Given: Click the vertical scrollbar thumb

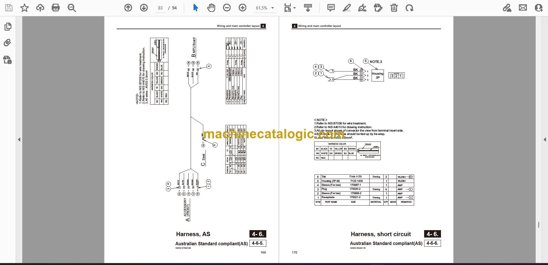Looking at the screenshot, I should point(539,225).
